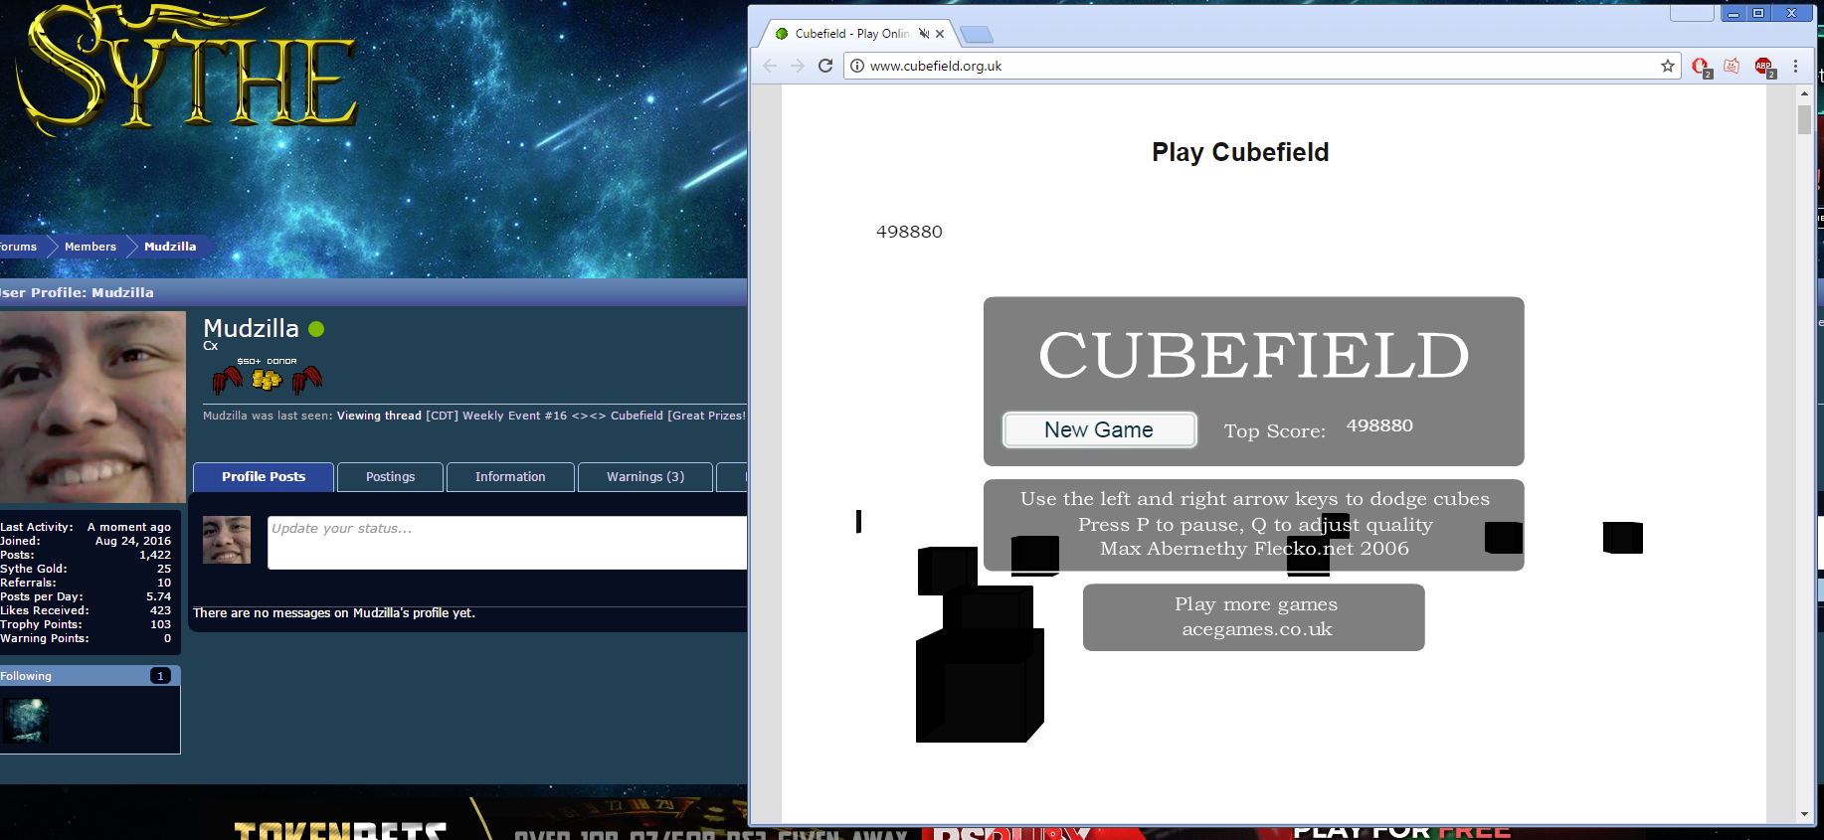
Task: Minimize the Chrome window
Action: pos(1733,13)
